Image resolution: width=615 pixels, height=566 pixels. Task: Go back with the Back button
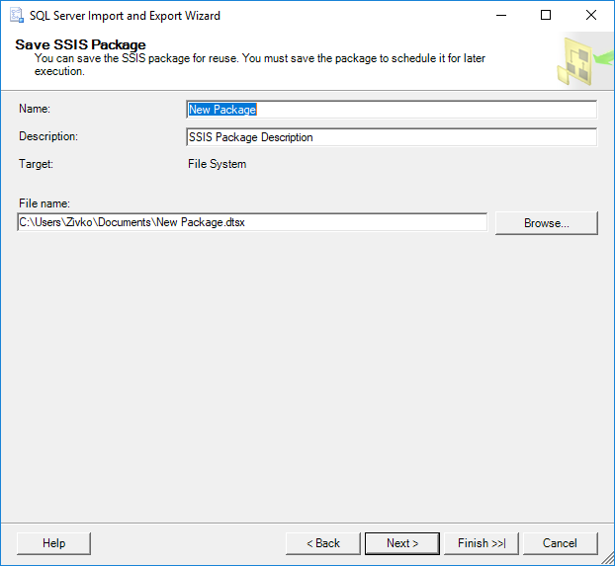pyautogui.click(x=322, y=543)
